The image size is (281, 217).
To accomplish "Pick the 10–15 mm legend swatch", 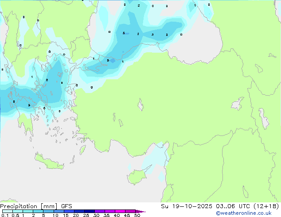I will (x=59, y=211).
